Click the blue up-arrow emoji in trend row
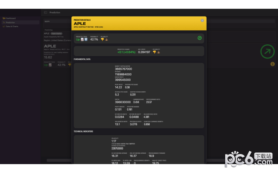The width and height of the screenshot is (278, 173). [x=86, y=40]
